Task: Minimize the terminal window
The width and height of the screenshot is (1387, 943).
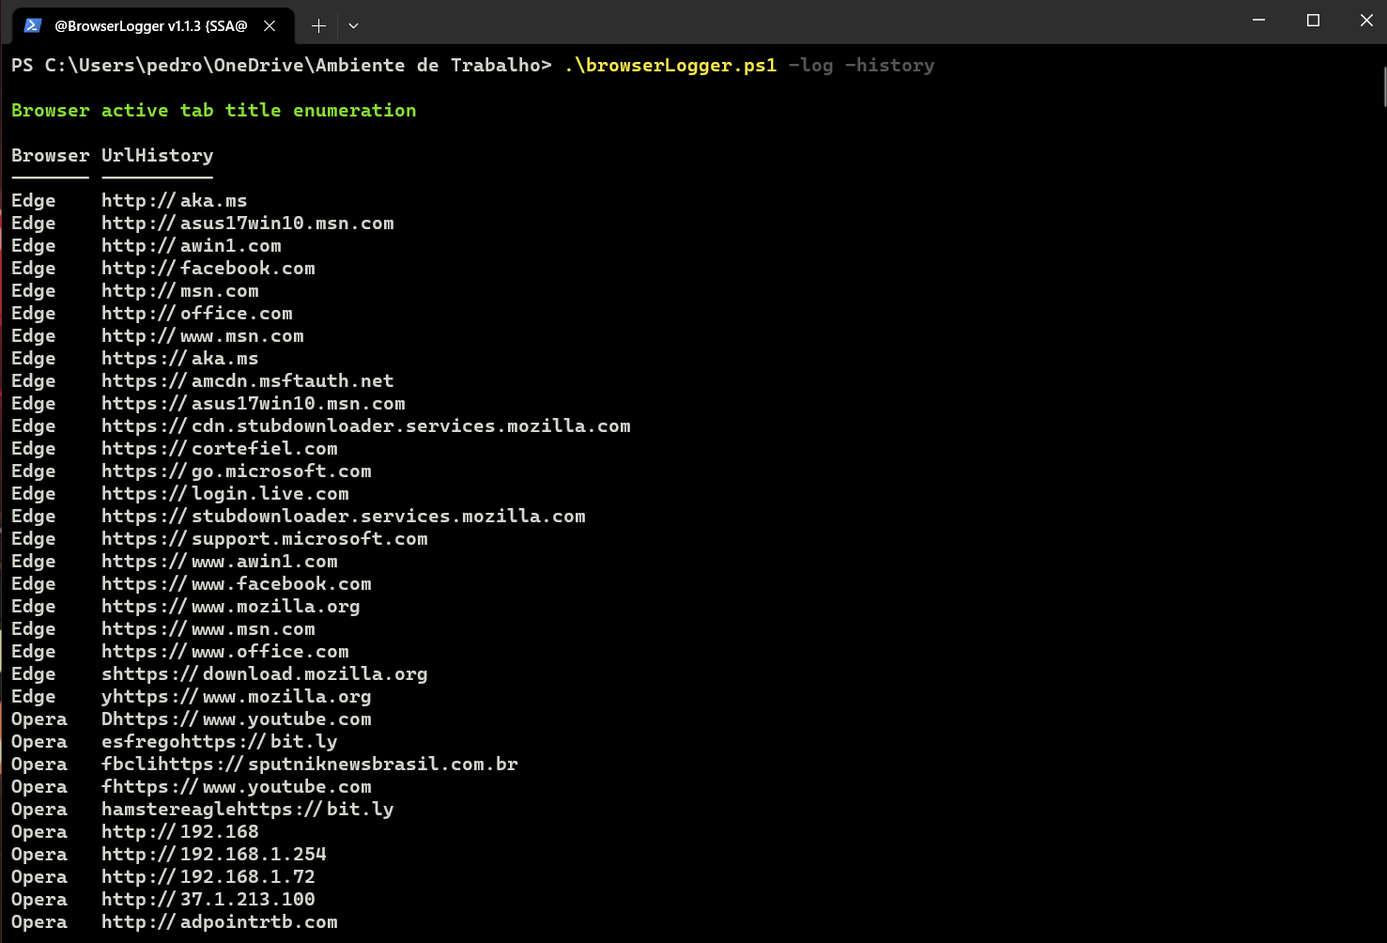Action: click(x=1258, y=20)
